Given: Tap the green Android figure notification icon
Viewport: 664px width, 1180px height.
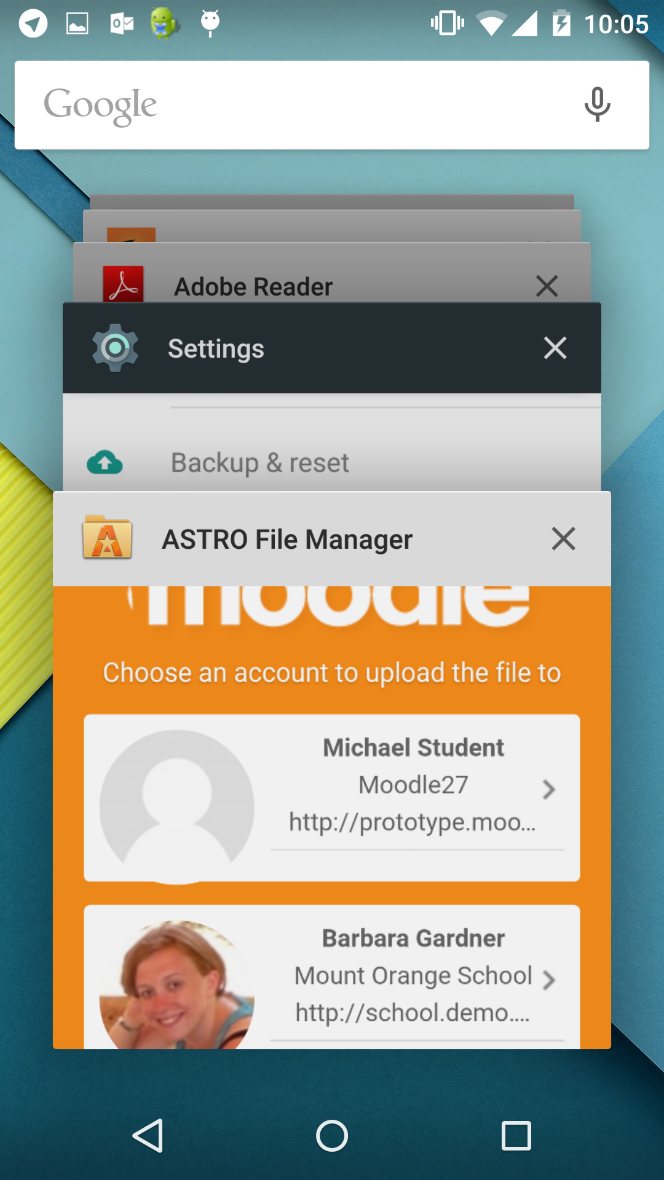Looking at the screenshot, I should 164,23.
